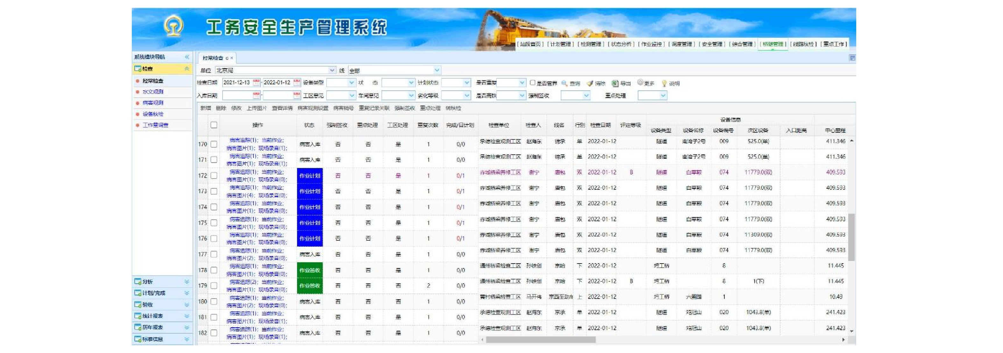Screen dimensions: 1003x353
Task: Open the 单位 北京局 dropdown
Action: (x=332, y=70)
